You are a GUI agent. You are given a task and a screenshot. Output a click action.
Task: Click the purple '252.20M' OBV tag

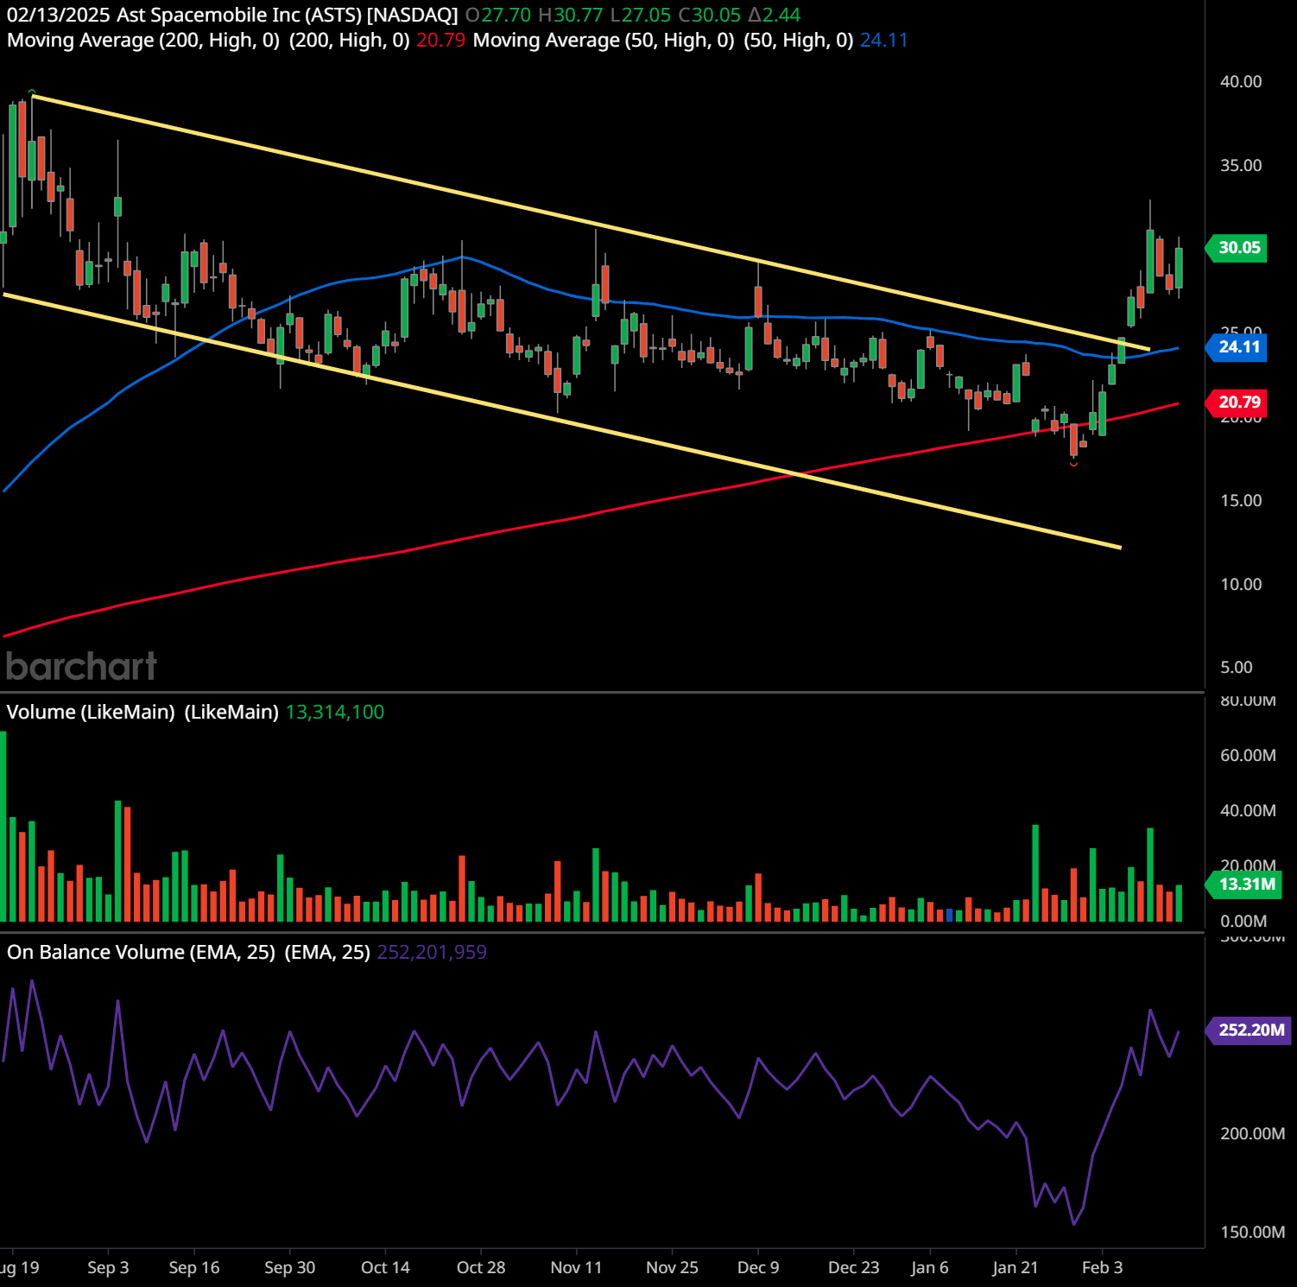click(x=1249, y=1030)
